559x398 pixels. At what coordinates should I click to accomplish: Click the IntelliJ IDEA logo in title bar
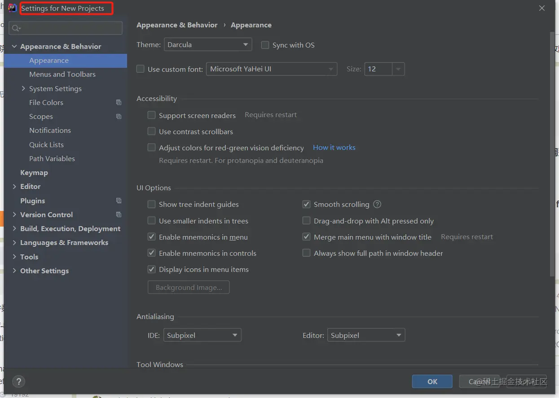[13, 8]
